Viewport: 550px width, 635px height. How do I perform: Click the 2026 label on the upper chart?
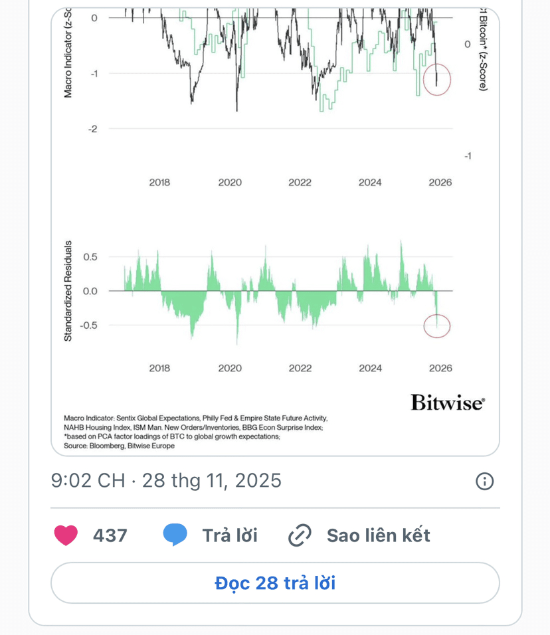click(x=440, y=183)
